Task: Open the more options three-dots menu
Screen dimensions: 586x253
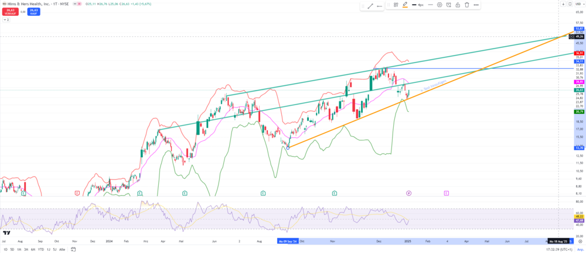Action: (476, 5)
